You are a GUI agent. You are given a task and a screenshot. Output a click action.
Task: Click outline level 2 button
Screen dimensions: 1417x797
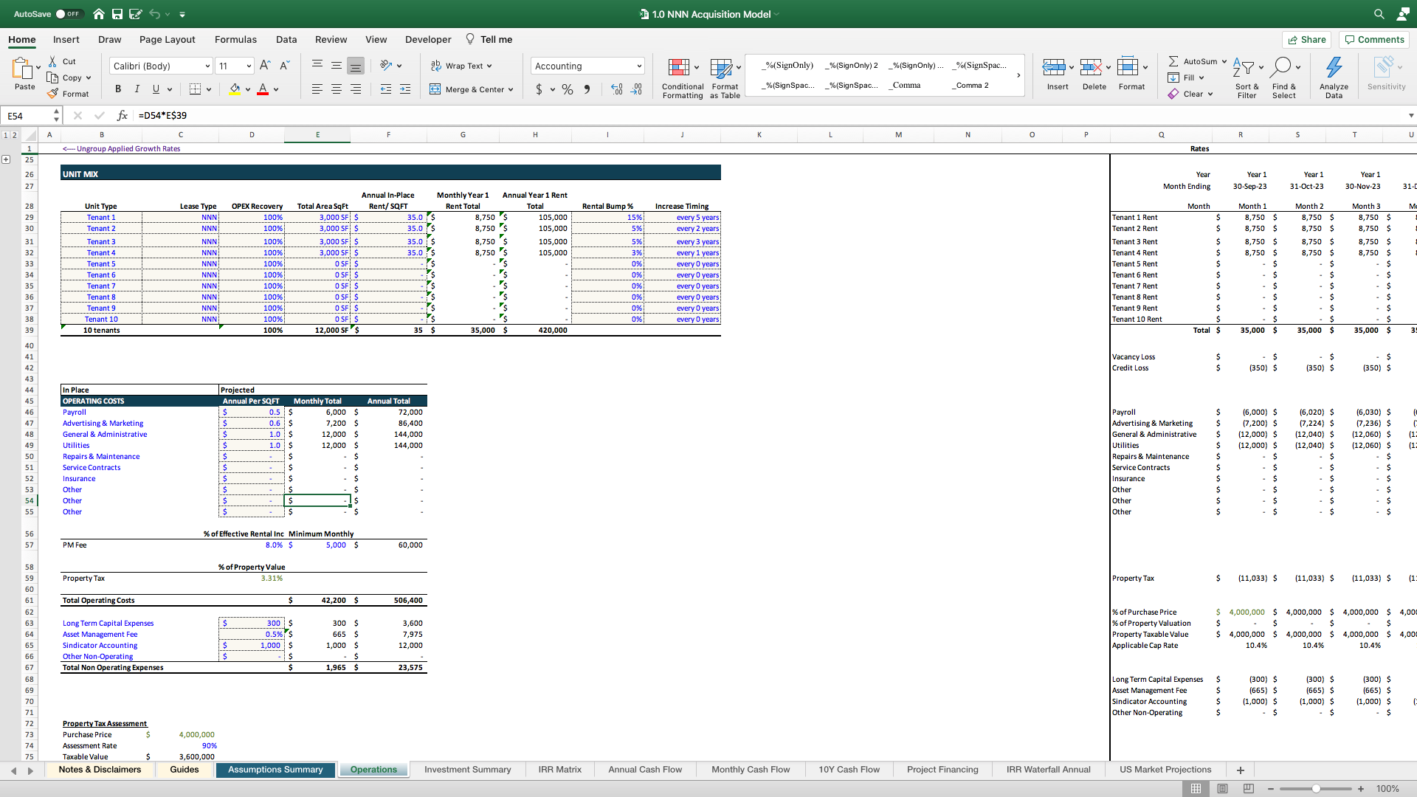(14, 135)
